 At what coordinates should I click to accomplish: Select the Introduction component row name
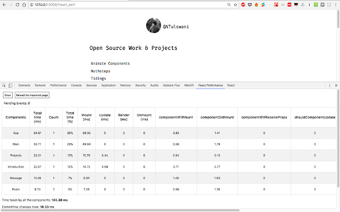point(16,167)
